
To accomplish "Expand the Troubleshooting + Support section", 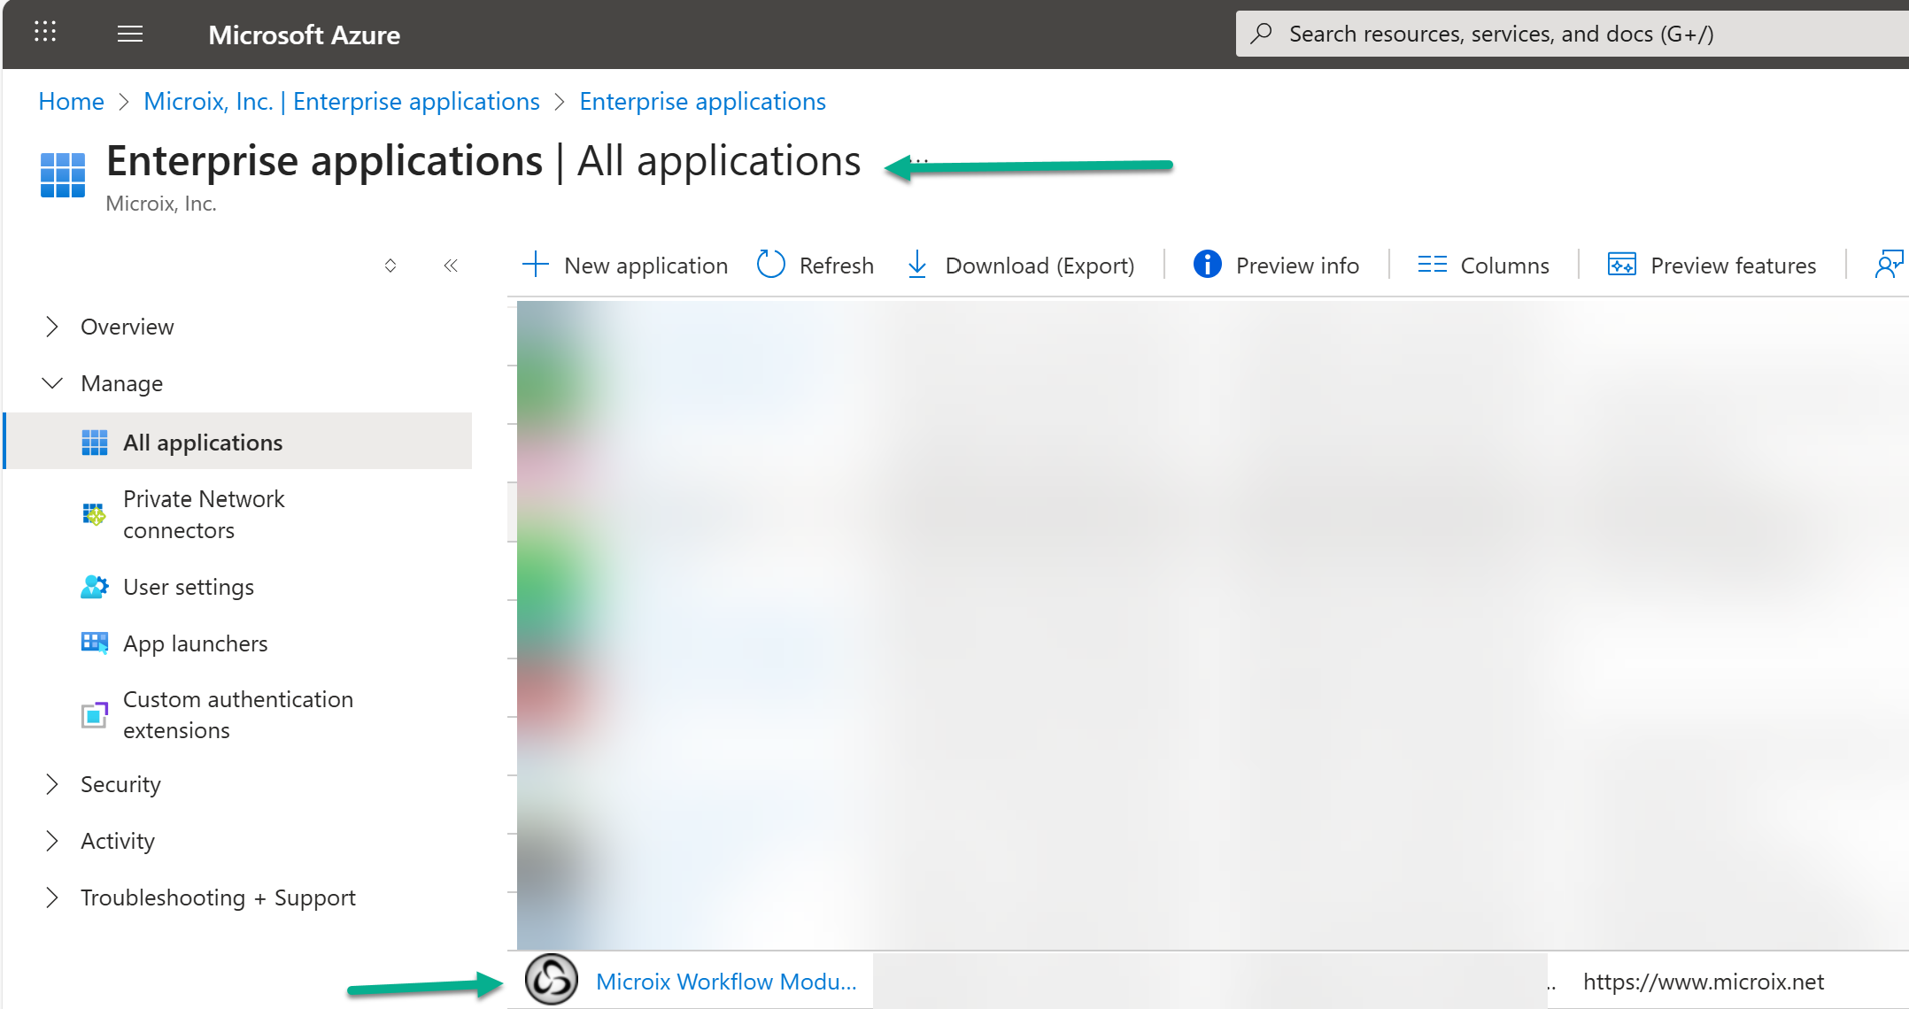I will [52, 897].
